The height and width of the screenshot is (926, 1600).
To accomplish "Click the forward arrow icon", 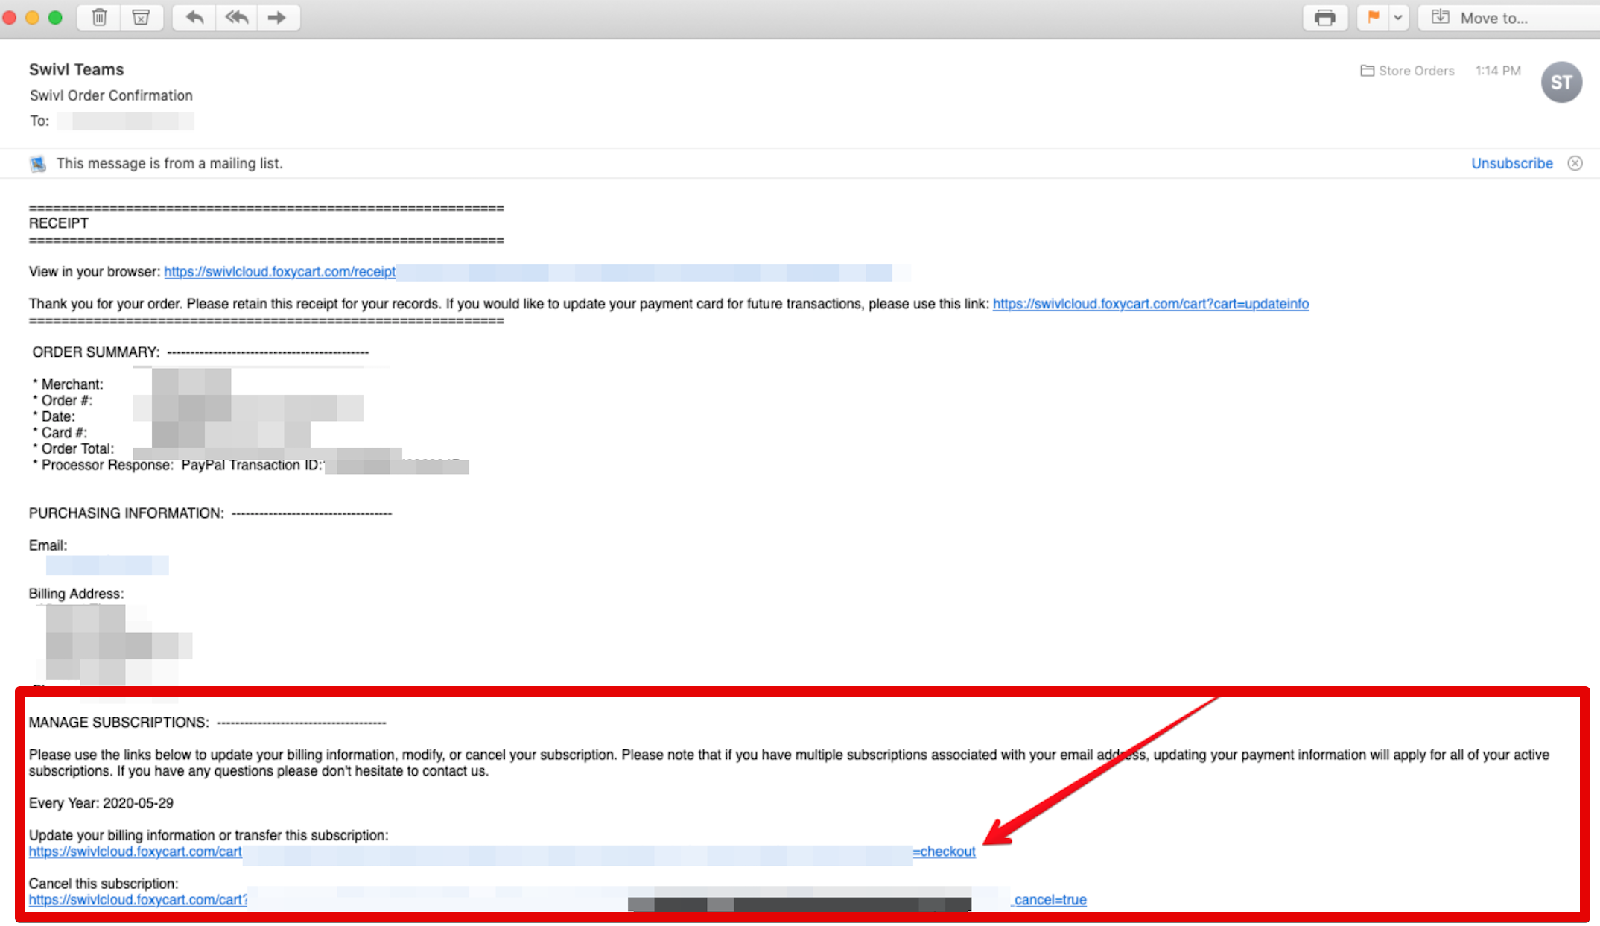I will click(x=277, y=17).
